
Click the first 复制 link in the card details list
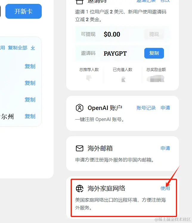click(x=30, y=66)
